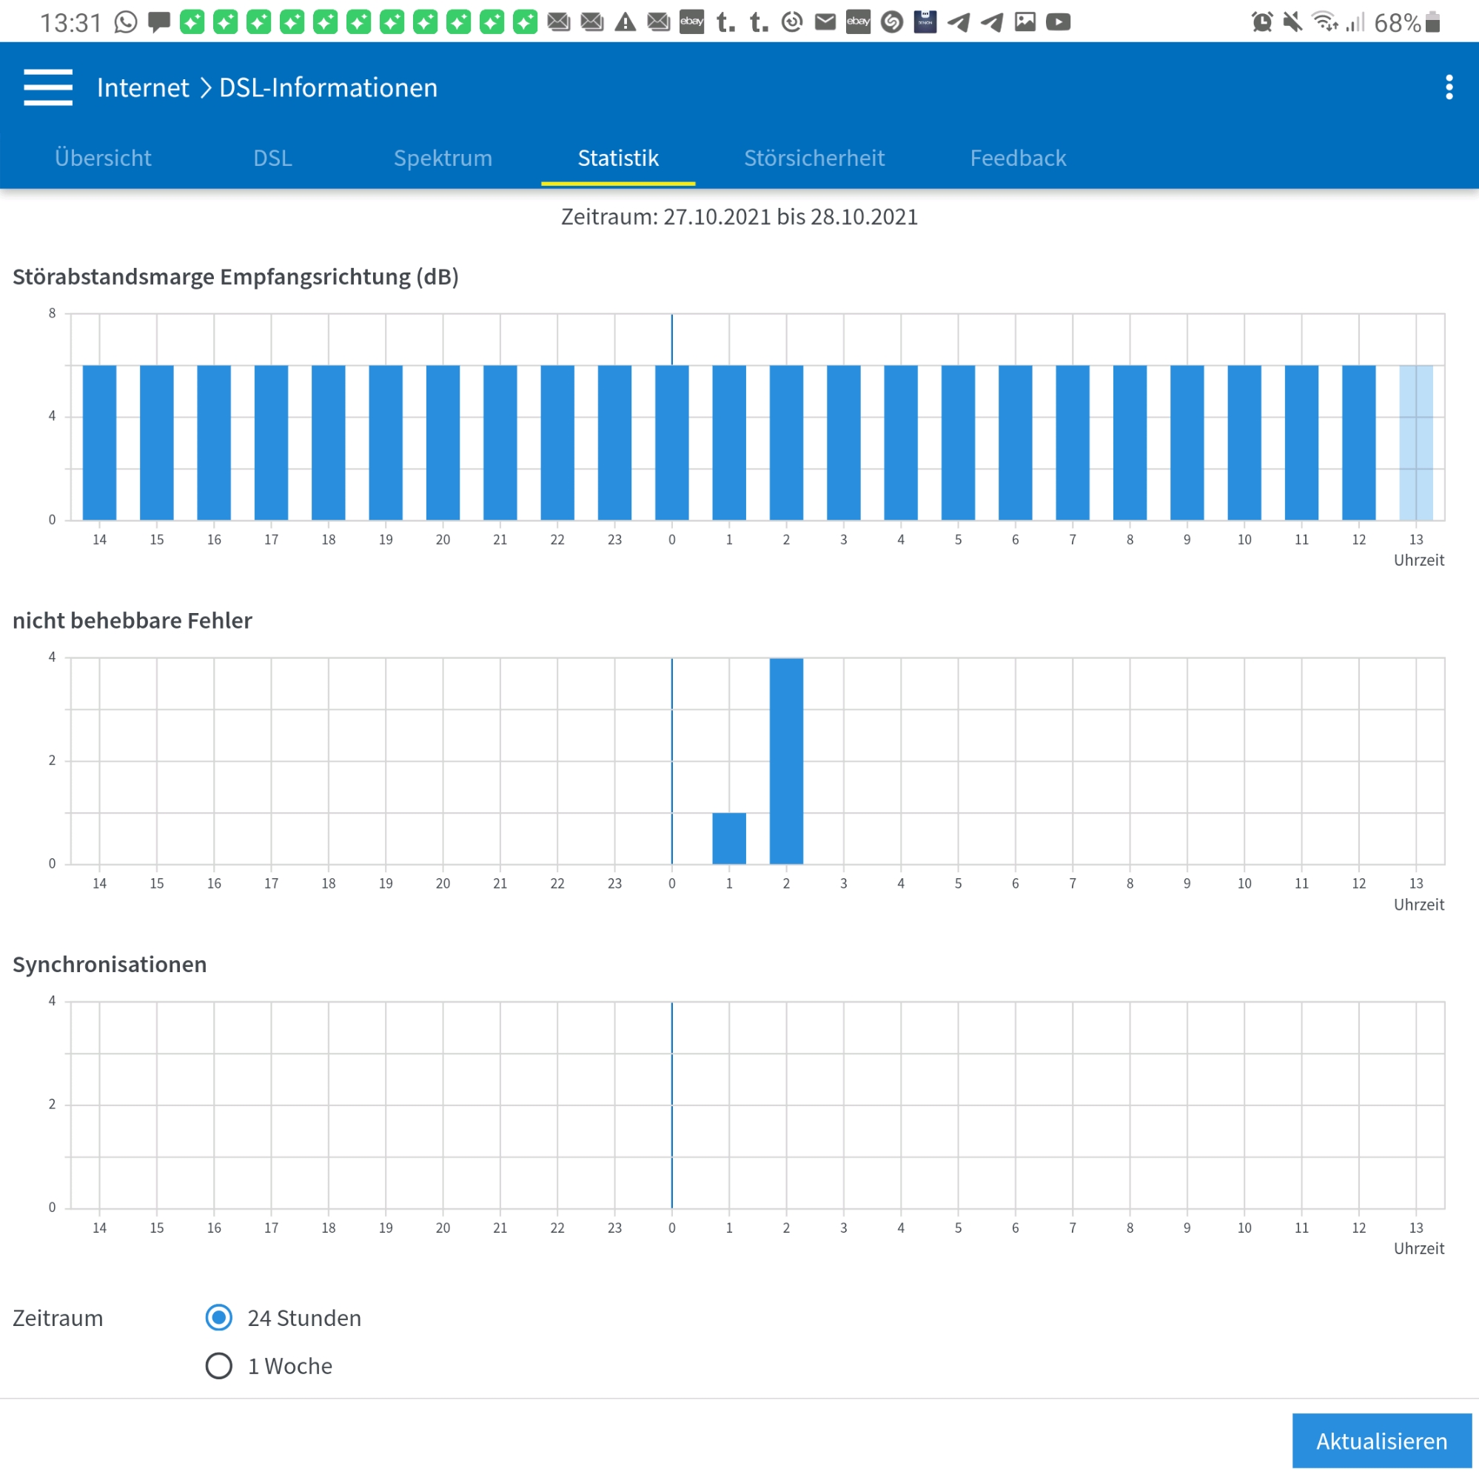This screenshot has height=1480, width=1479.
Task: Open the Übersicht tab
Action: tap(103, 158)
